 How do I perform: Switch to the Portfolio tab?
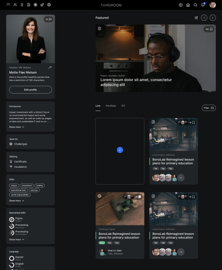tap(111, 106)
